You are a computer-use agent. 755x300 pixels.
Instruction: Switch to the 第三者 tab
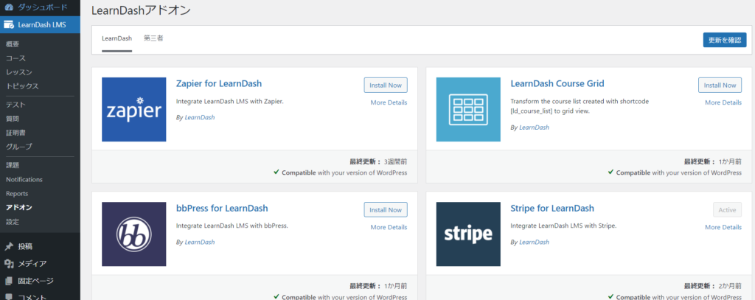click(x=153, y=38)
